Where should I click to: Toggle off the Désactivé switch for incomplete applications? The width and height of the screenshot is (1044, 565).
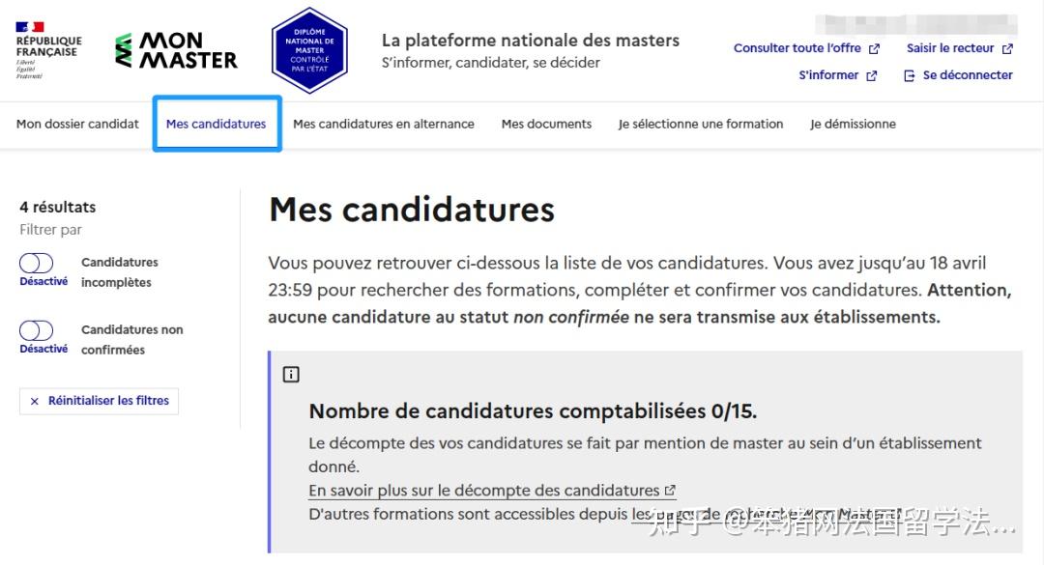pos(38,262)
